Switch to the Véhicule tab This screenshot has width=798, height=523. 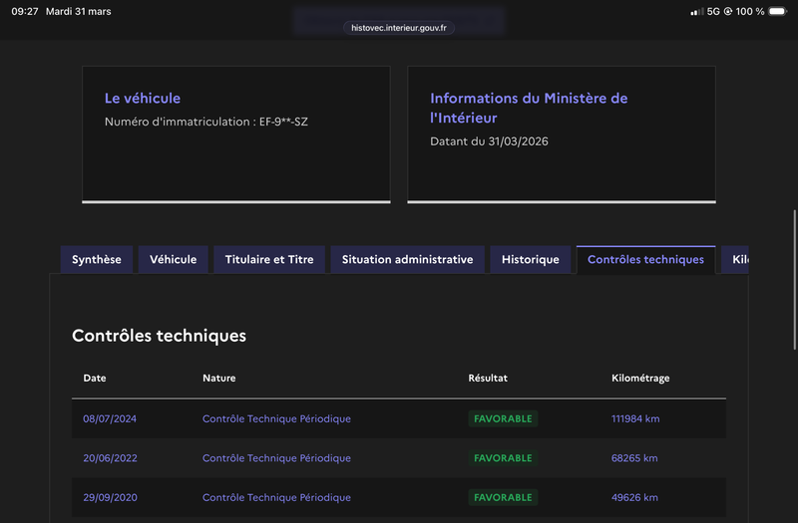coord(173,260)
